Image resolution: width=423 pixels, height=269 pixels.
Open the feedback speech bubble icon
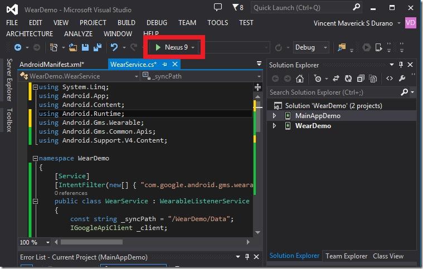tap(218, 7)
